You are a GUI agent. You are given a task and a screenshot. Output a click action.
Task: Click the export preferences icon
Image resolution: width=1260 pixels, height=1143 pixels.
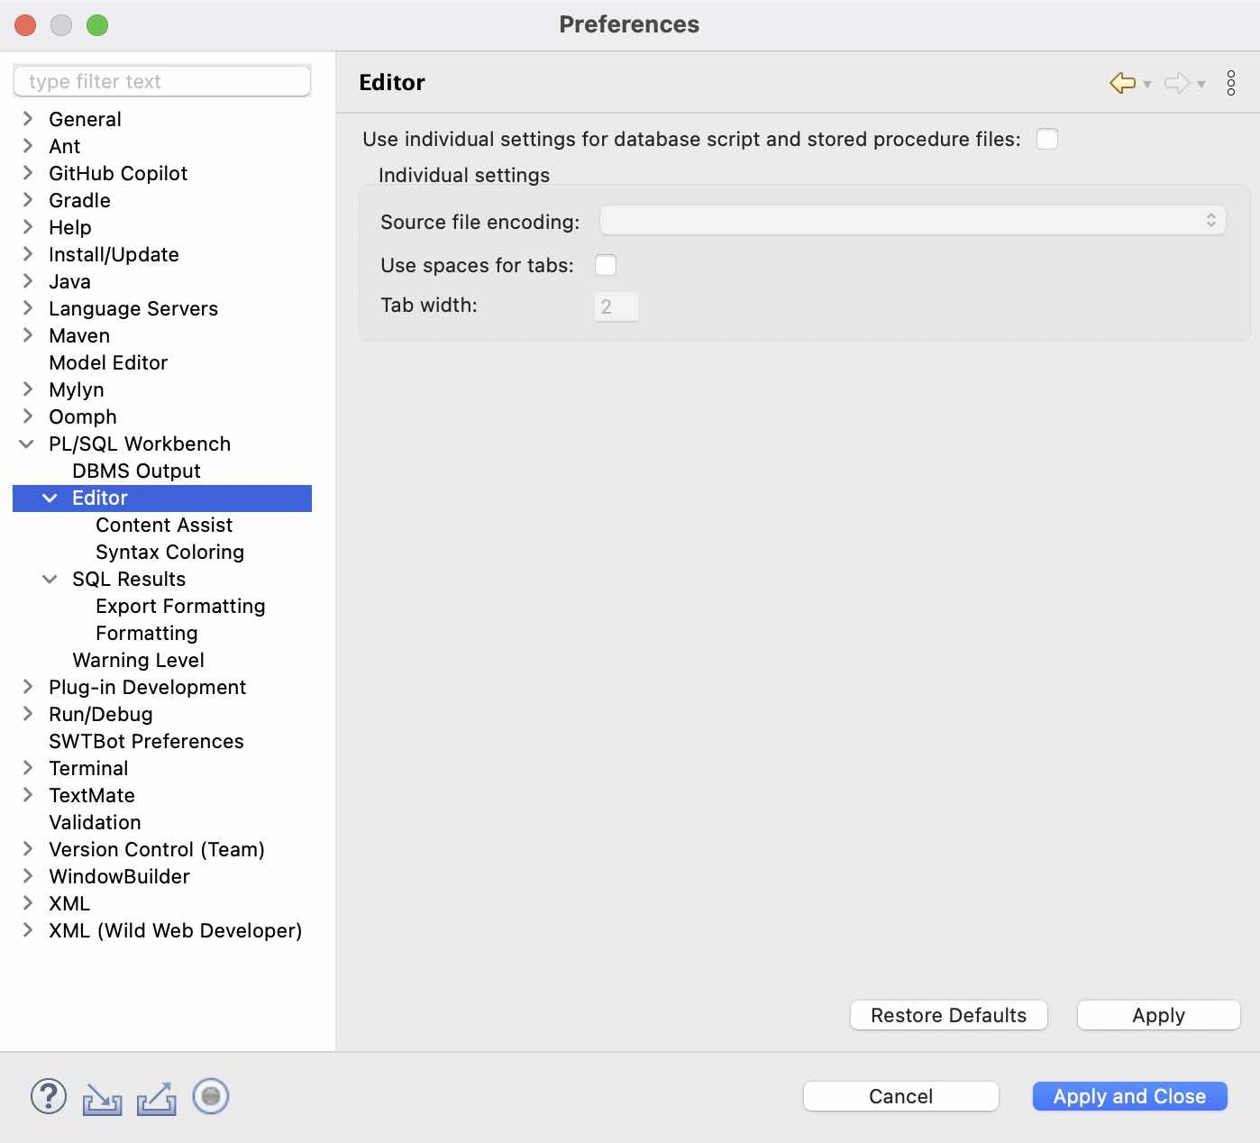[156, 1097]
